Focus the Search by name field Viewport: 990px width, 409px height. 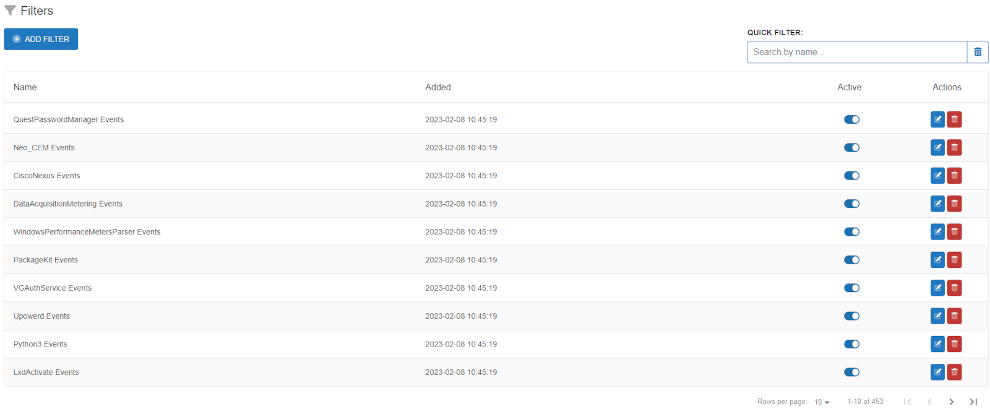pos(857,52)
